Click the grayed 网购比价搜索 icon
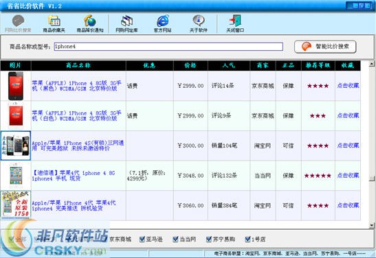 coord(18,23)
